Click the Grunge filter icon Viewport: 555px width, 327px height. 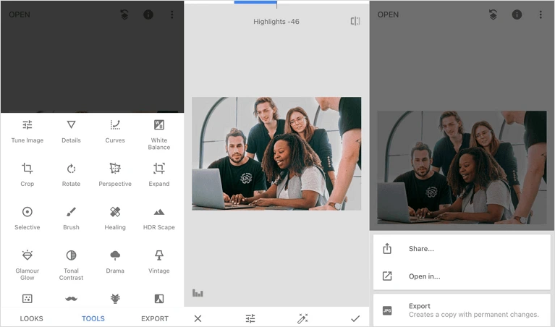(x=115, y=299)
